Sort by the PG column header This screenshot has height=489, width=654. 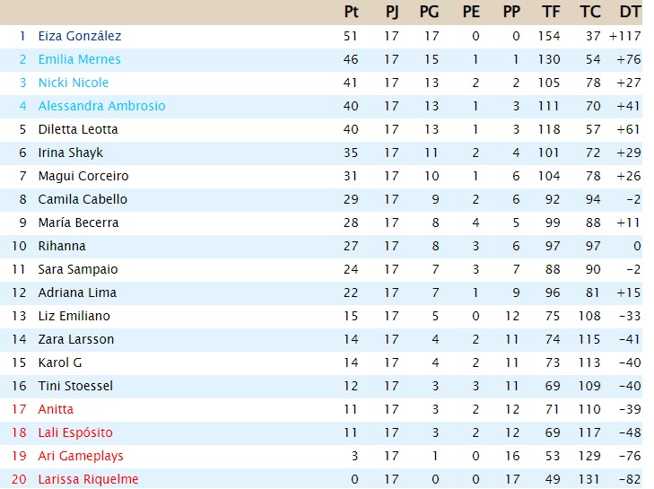pos(429,12)
